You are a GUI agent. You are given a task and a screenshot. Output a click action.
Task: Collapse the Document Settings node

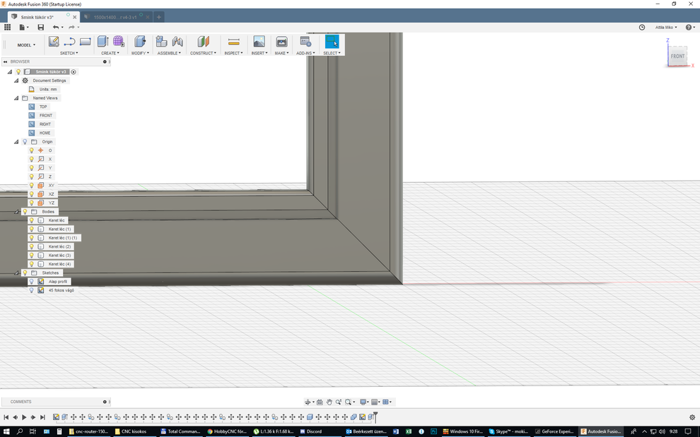pos(16,80)
